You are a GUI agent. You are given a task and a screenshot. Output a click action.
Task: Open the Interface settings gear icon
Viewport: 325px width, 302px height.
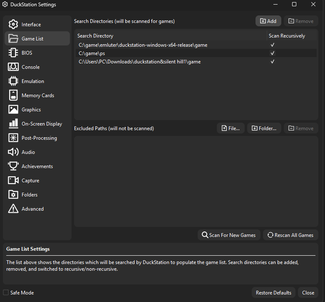click(x=13, y=24)
